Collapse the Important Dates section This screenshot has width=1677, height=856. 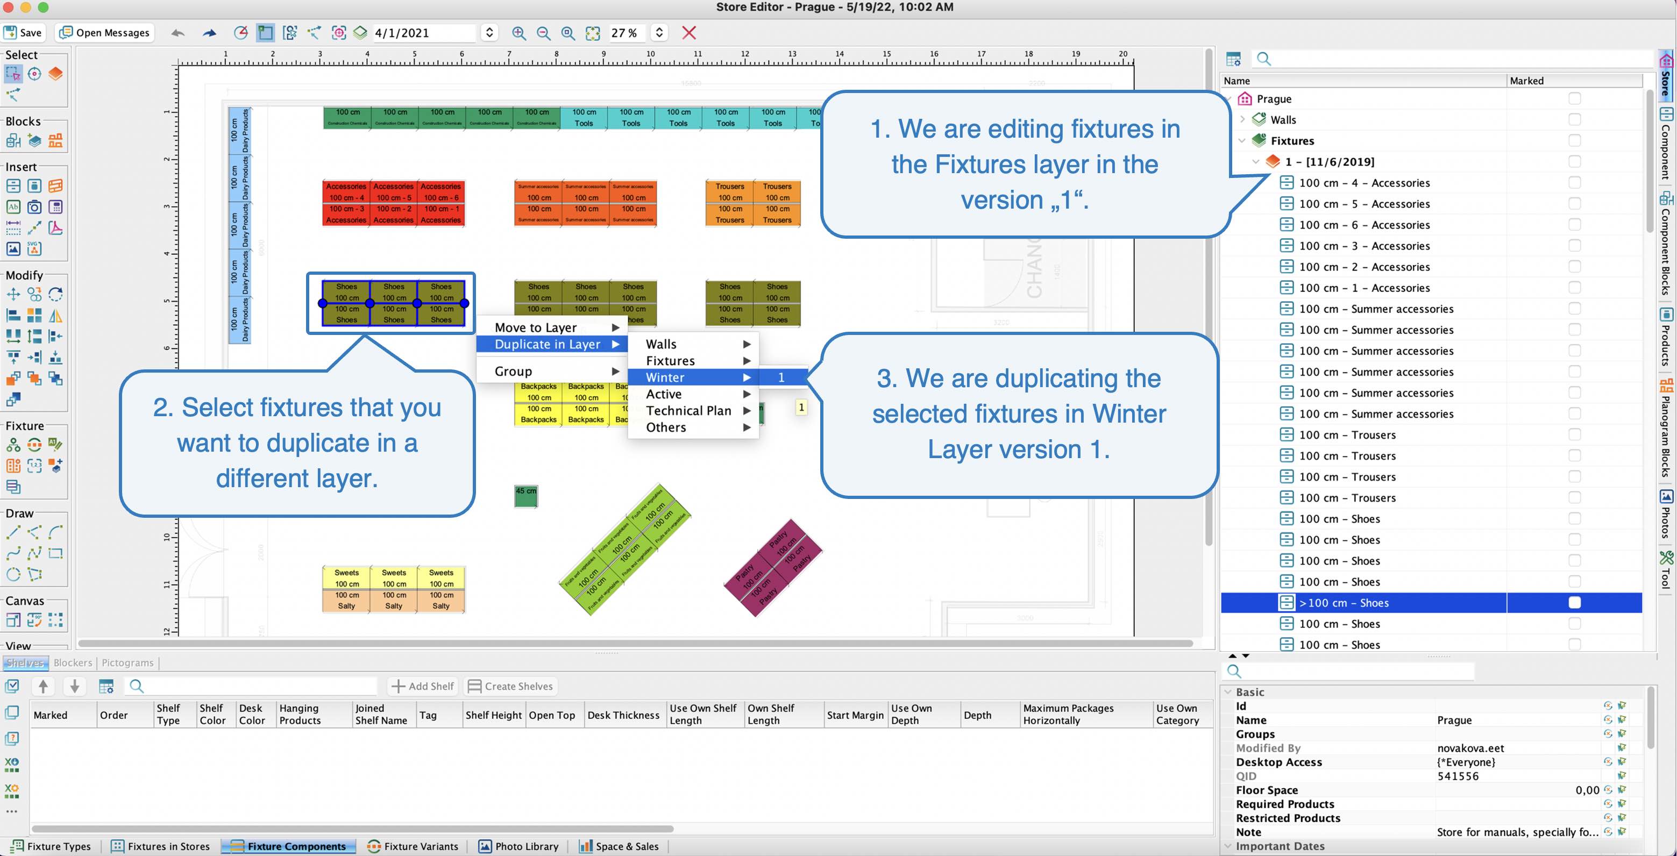1228,846
